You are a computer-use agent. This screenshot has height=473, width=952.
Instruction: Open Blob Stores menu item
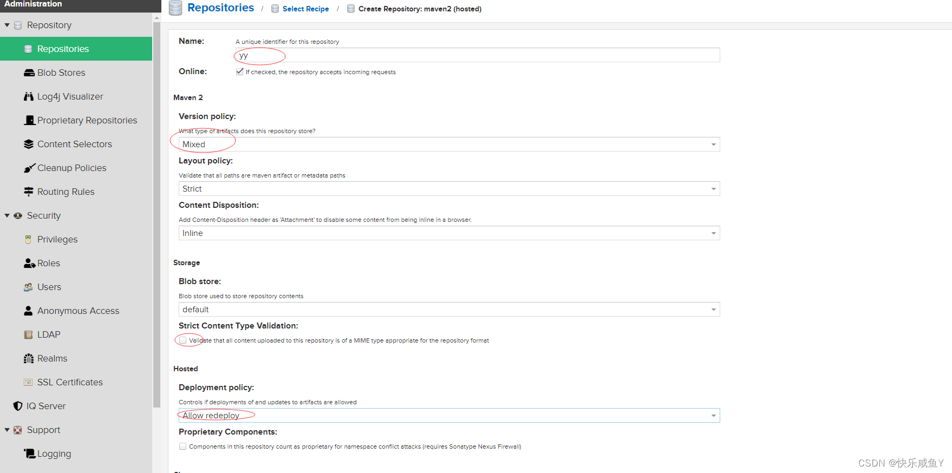(x=76, y=73)
